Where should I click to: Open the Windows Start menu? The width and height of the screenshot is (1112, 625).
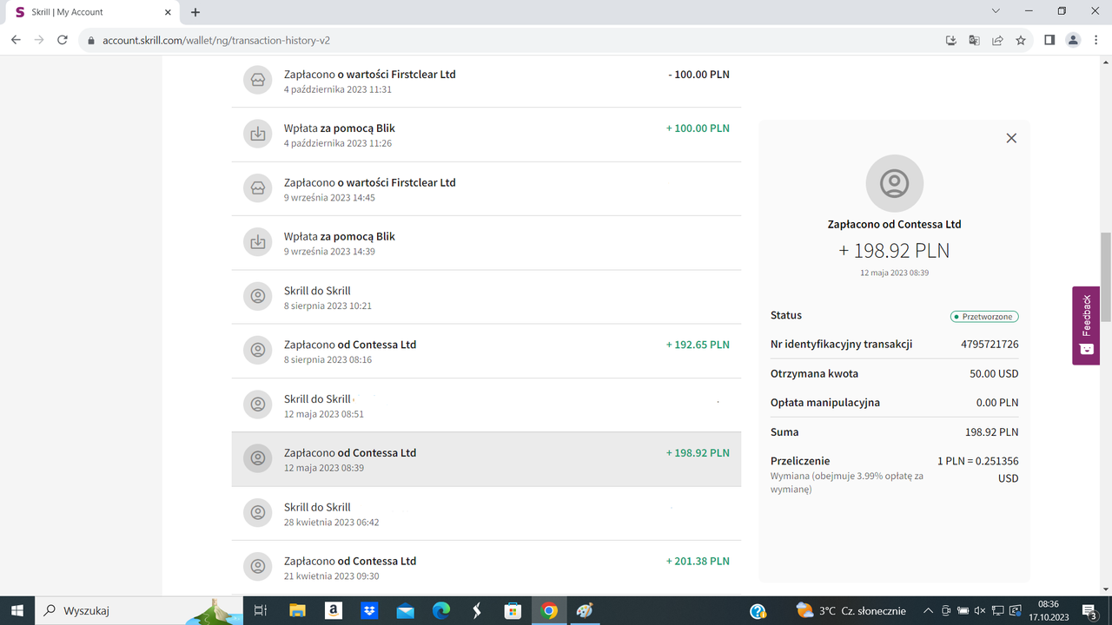[x=17, y=610]
